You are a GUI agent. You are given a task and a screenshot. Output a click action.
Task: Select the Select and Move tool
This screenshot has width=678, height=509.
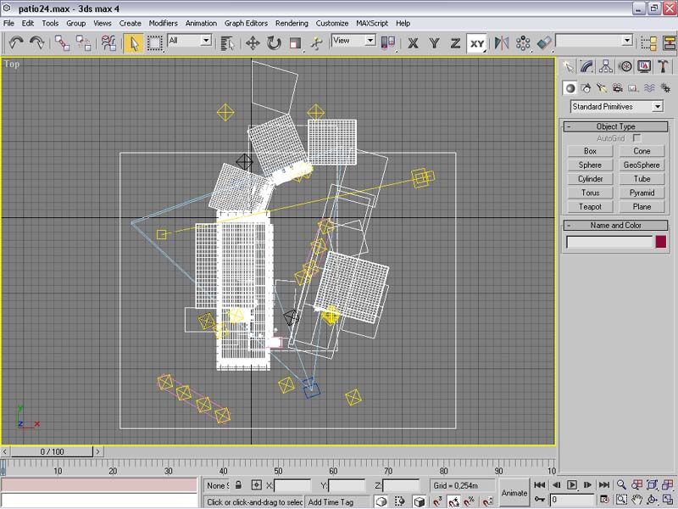253,43
